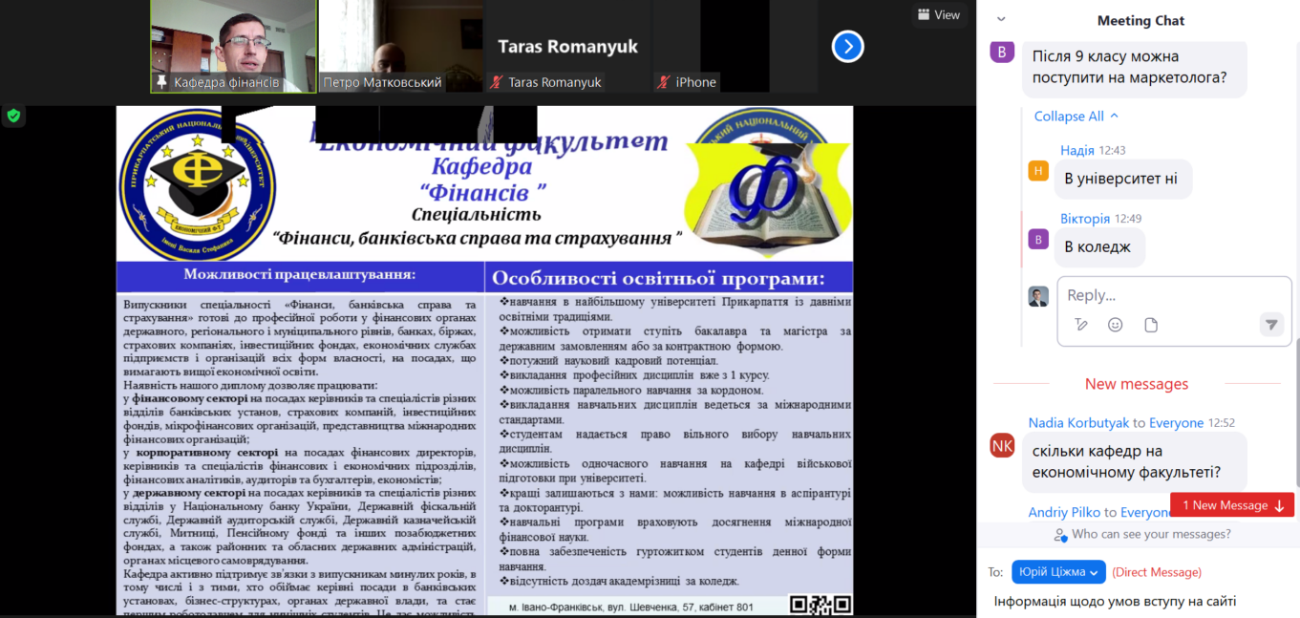
Task: Click "Who can see your messages?" link
Action: click(1141, 535)
